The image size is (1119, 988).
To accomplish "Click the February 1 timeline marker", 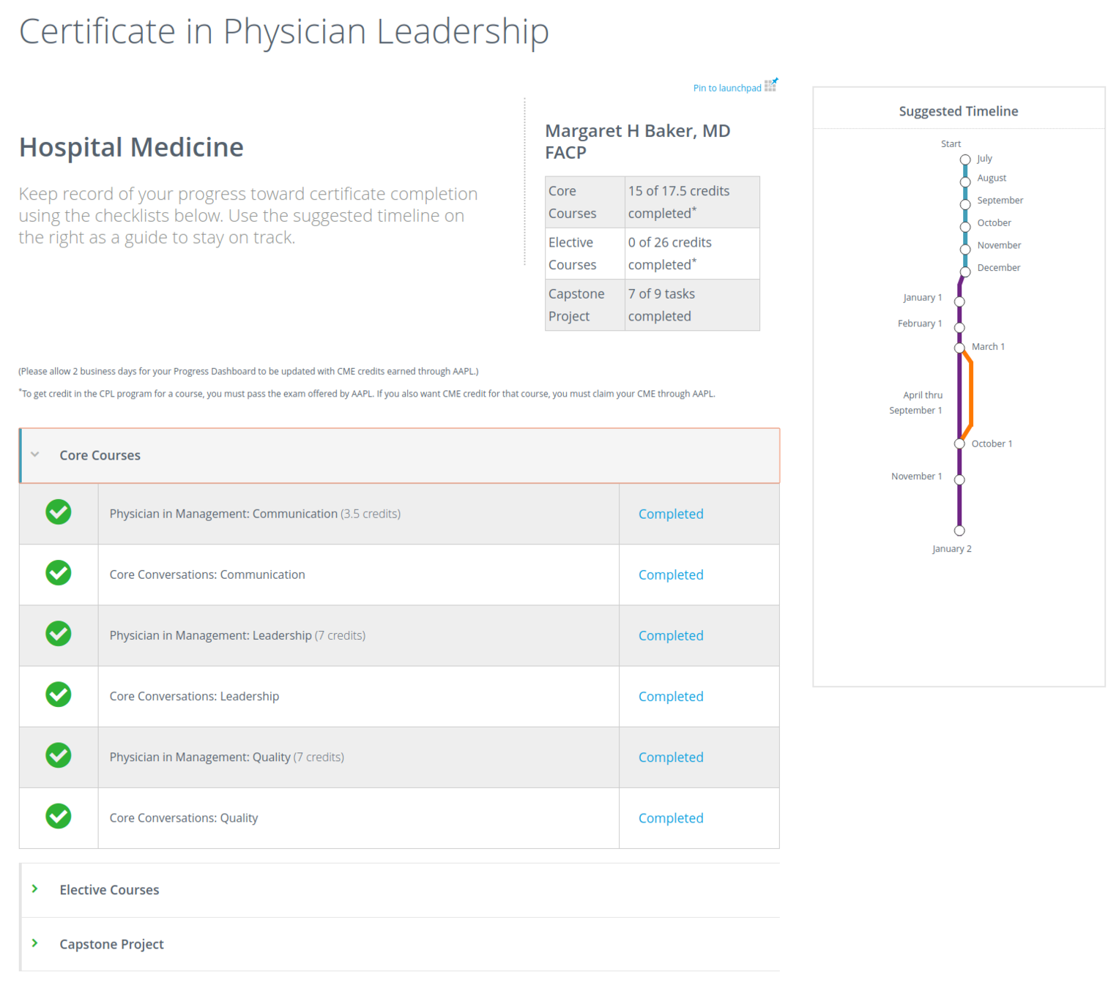I will 959,327.
